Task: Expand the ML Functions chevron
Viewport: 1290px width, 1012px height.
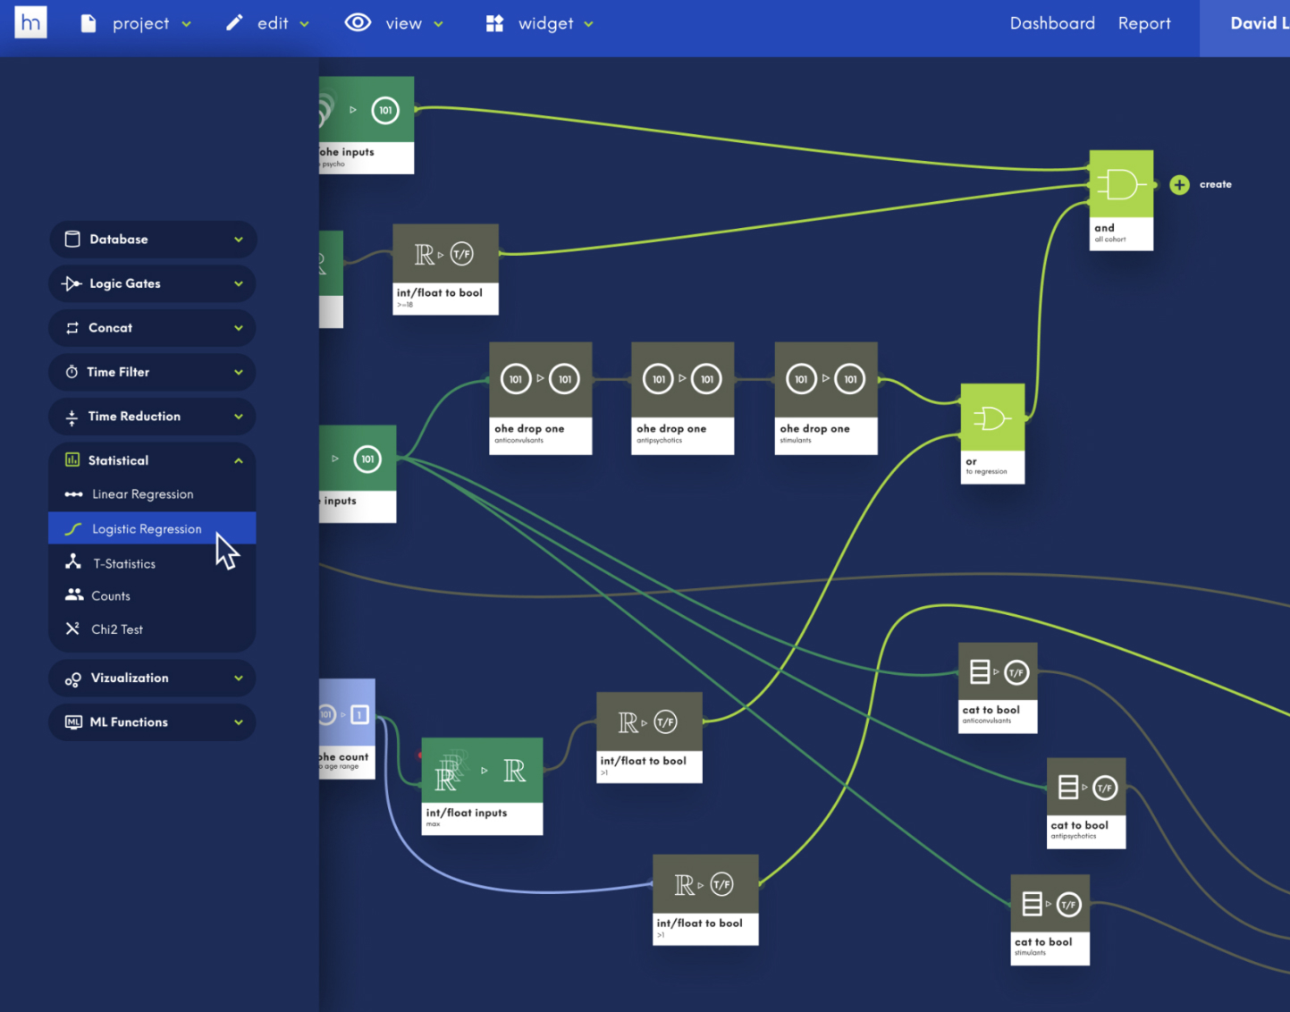Action: [x=239, y=722]
